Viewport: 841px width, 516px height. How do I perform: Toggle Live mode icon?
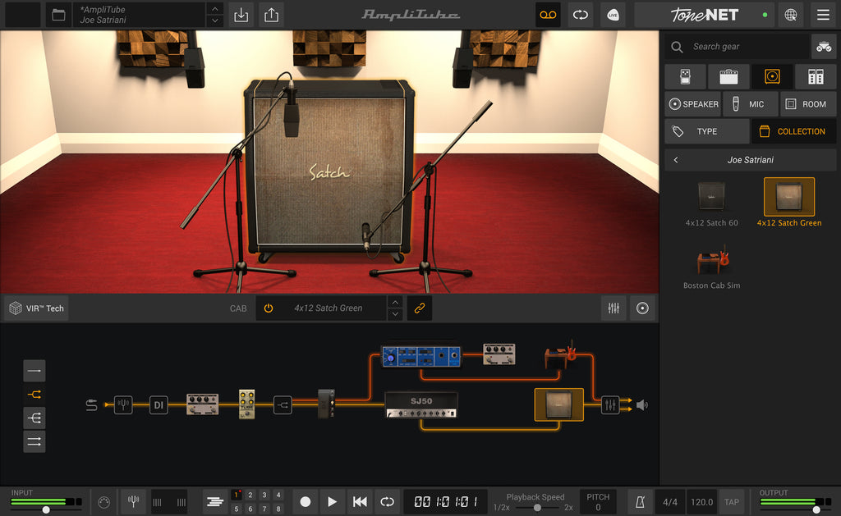pos(613,15)
